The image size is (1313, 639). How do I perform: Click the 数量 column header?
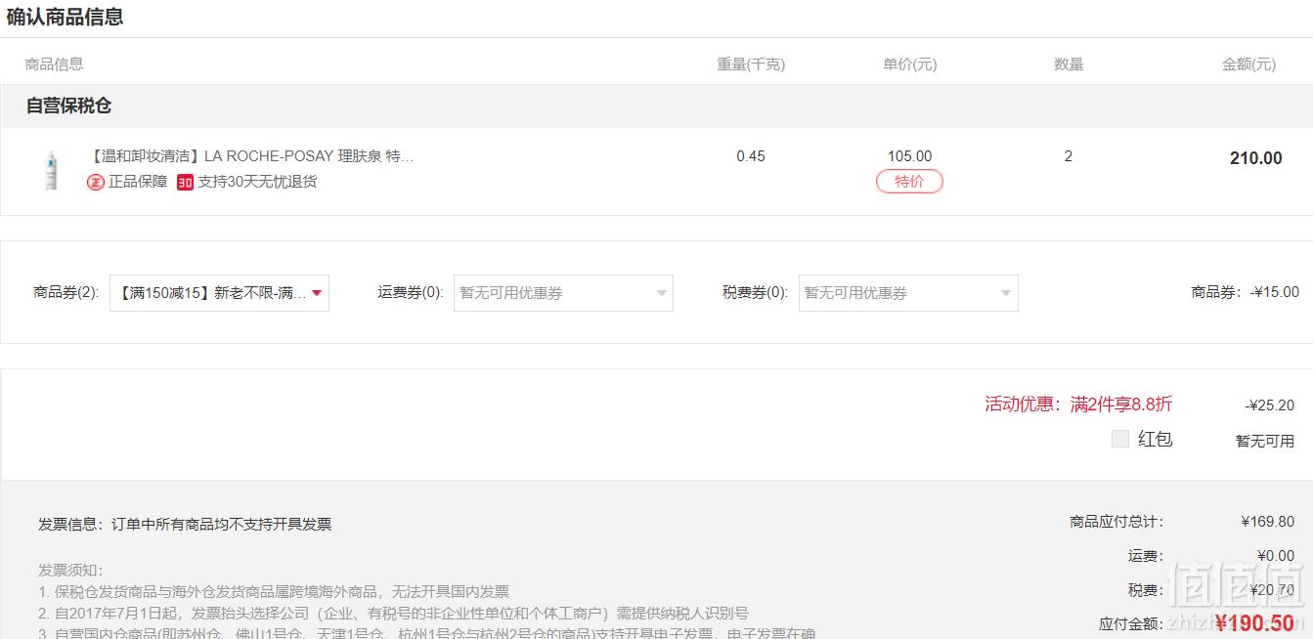[1069, 64]
